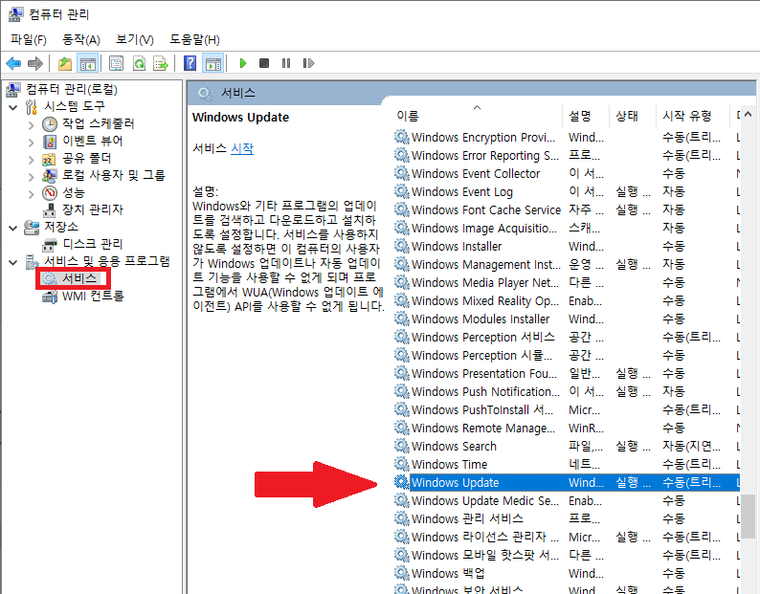The image size is (760, 594).
Task: Click the Help question mark icon
Action: pyautogui.click(x=190, y=63)
